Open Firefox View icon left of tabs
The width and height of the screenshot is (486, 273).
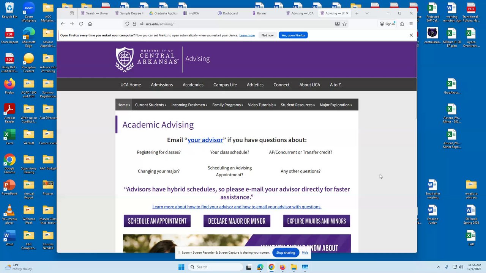(x=72, y=13)
